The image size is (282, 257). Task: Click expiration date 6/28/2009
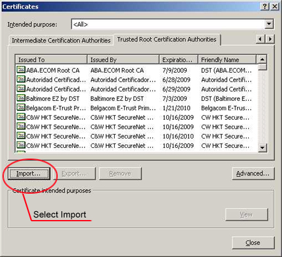[x=176, y=80]
